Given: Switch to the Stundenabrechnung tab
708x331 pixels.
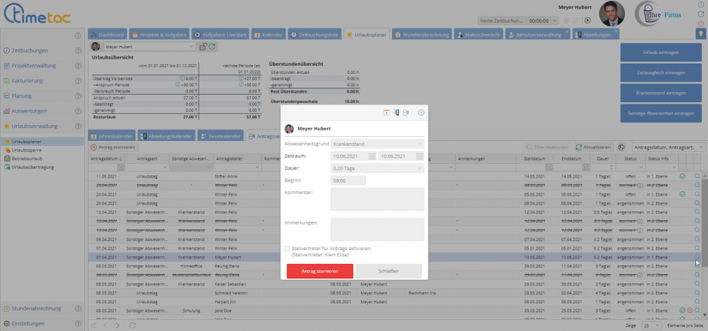Looking at the screenshot, I should point(423,34).
